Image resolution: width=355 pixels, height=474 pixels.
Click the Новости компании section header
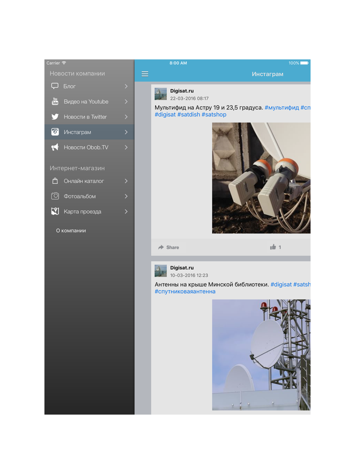point(77,74)
